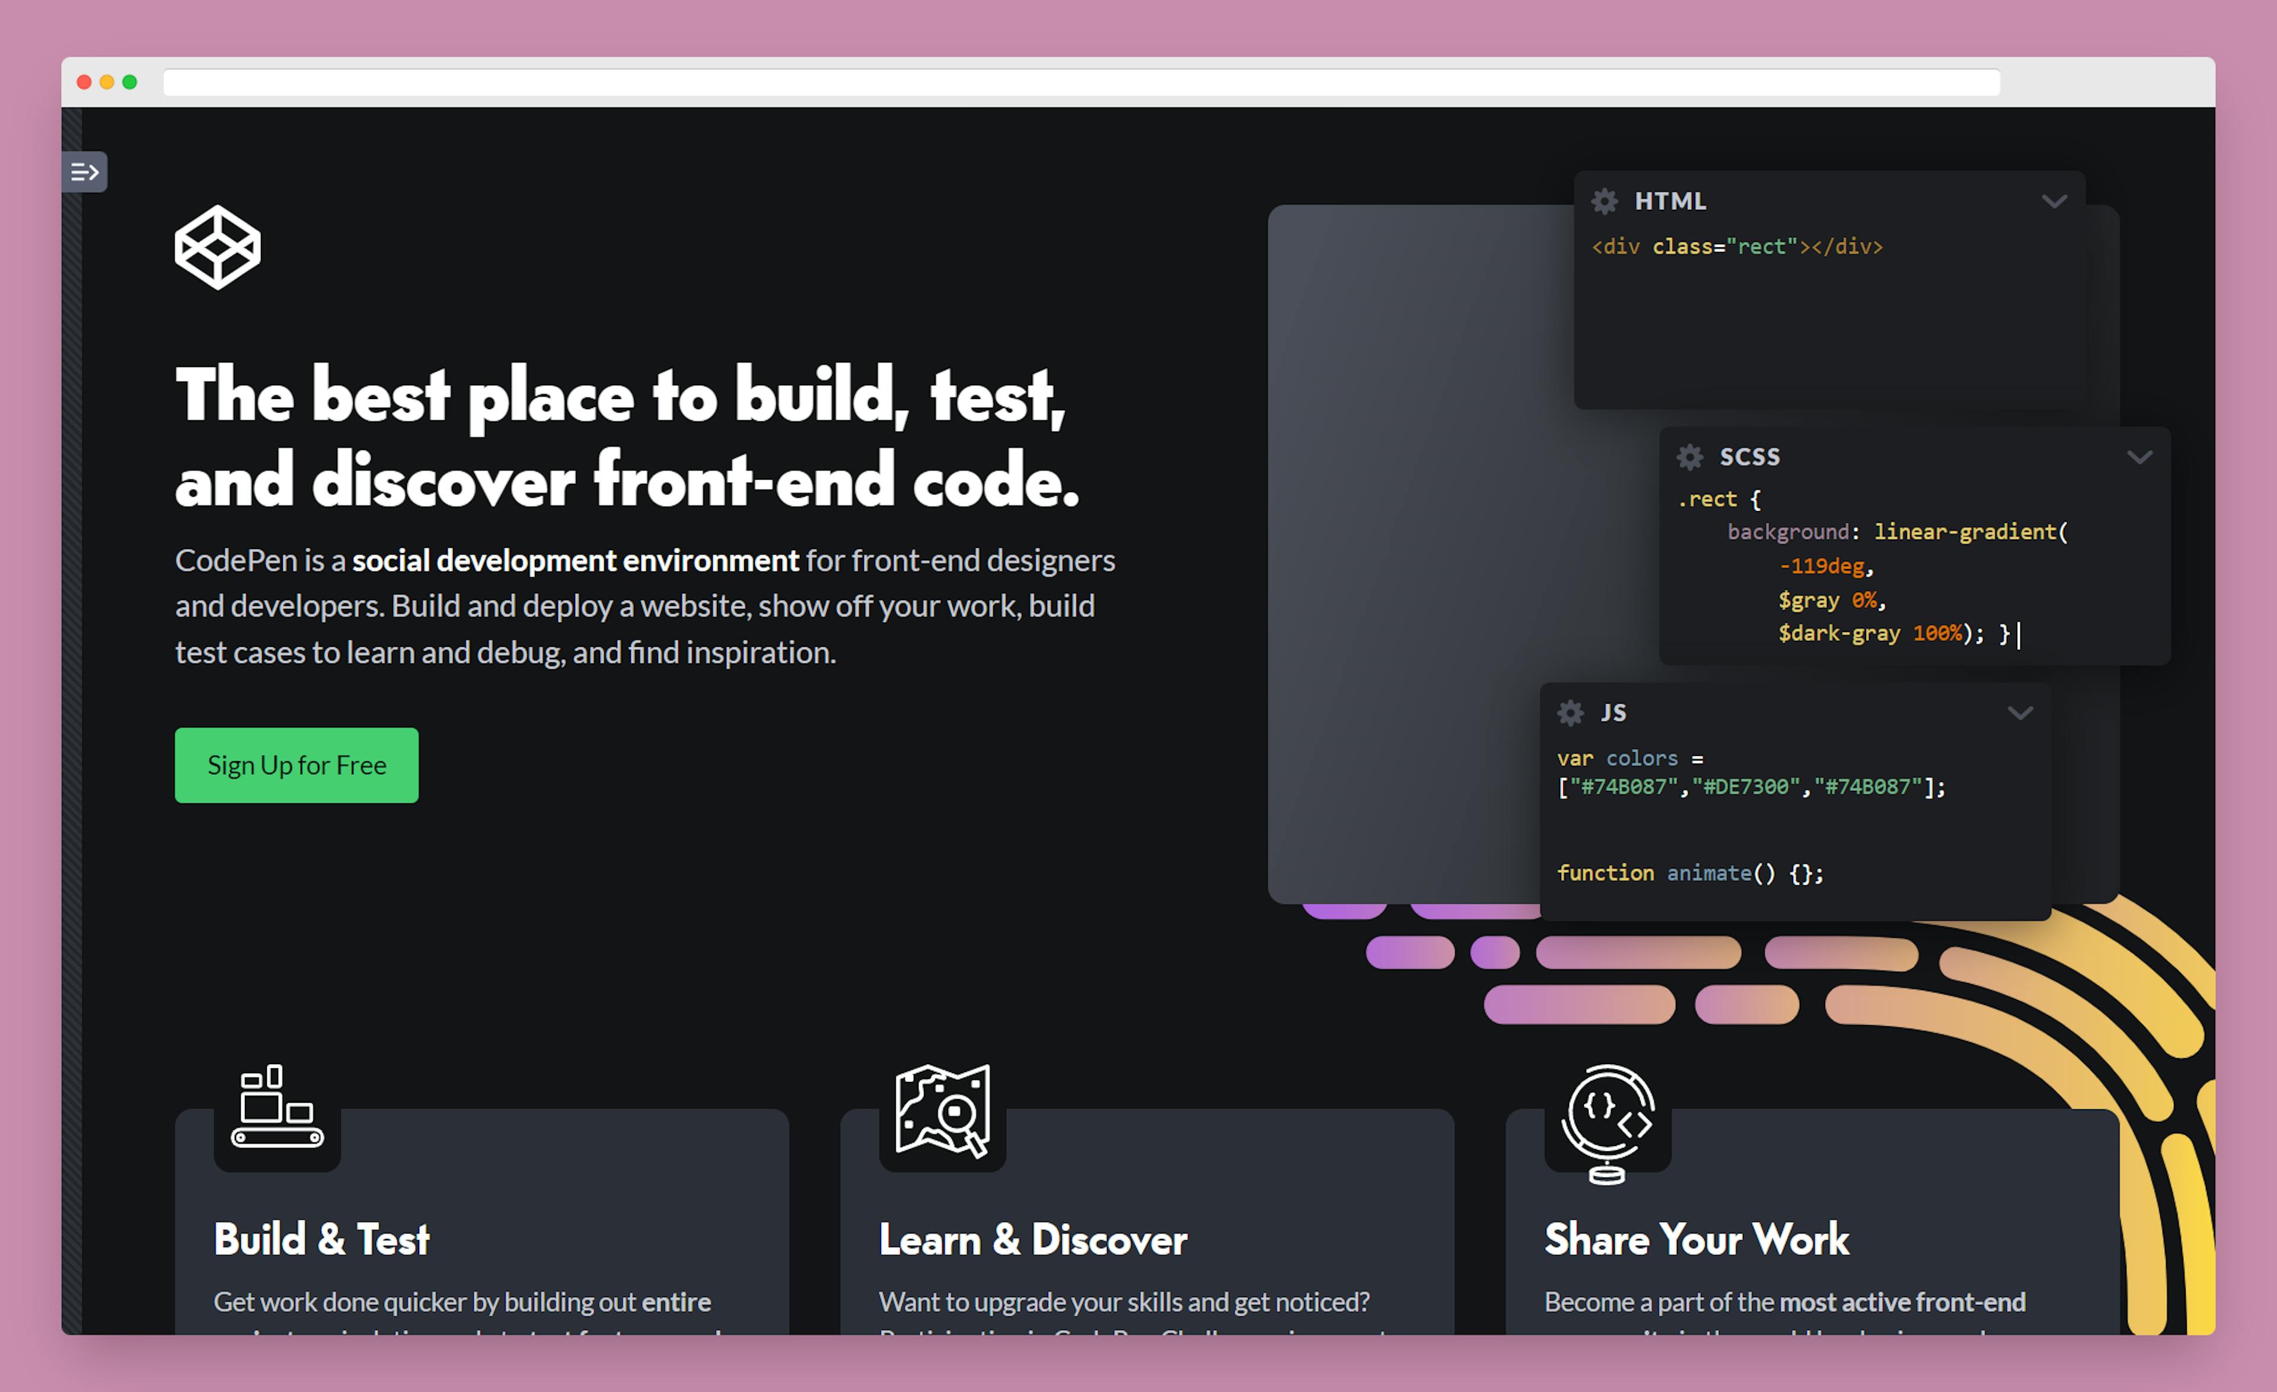
Task: Click 'social development environment' bold text
Action: point(576,560)
